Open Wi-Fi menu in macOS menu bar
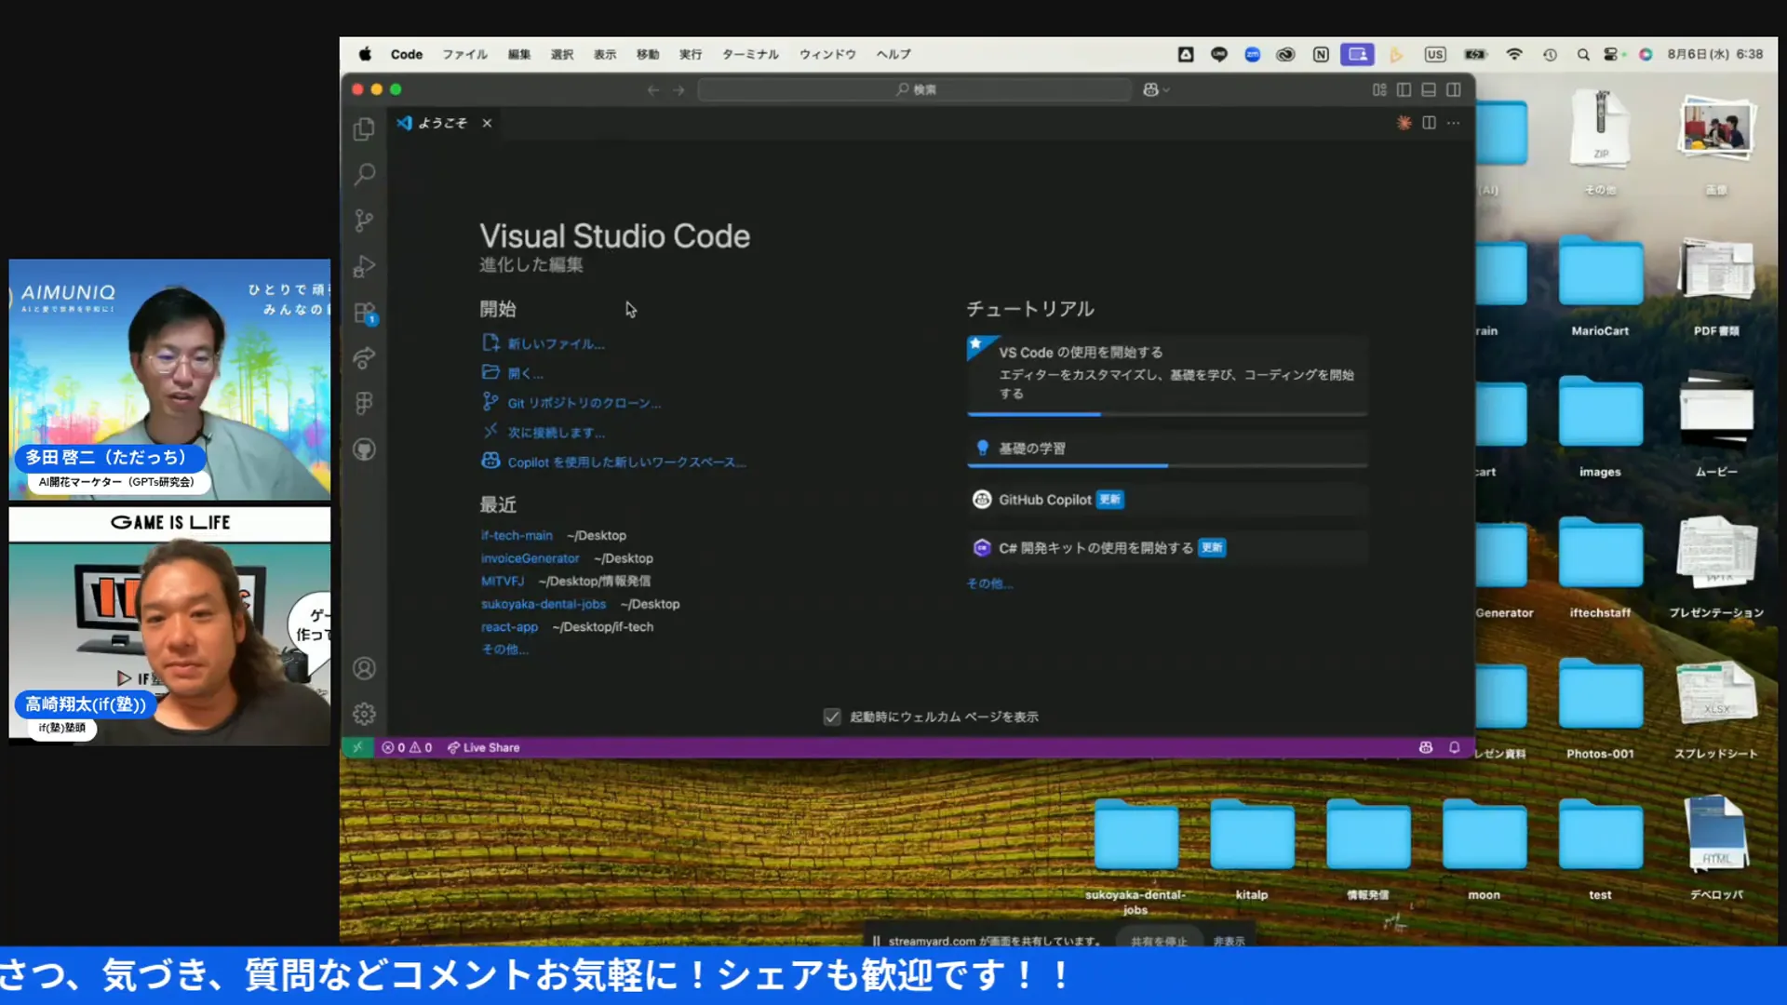Image resolution: width=1787 pixels, height=1005 pixels. [x=1514, y=55]
